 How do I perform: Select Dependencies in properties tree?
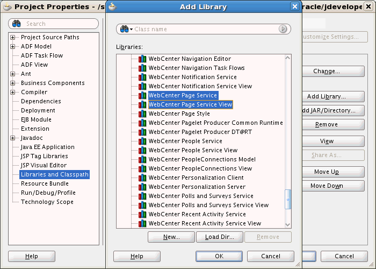[41, 101]
